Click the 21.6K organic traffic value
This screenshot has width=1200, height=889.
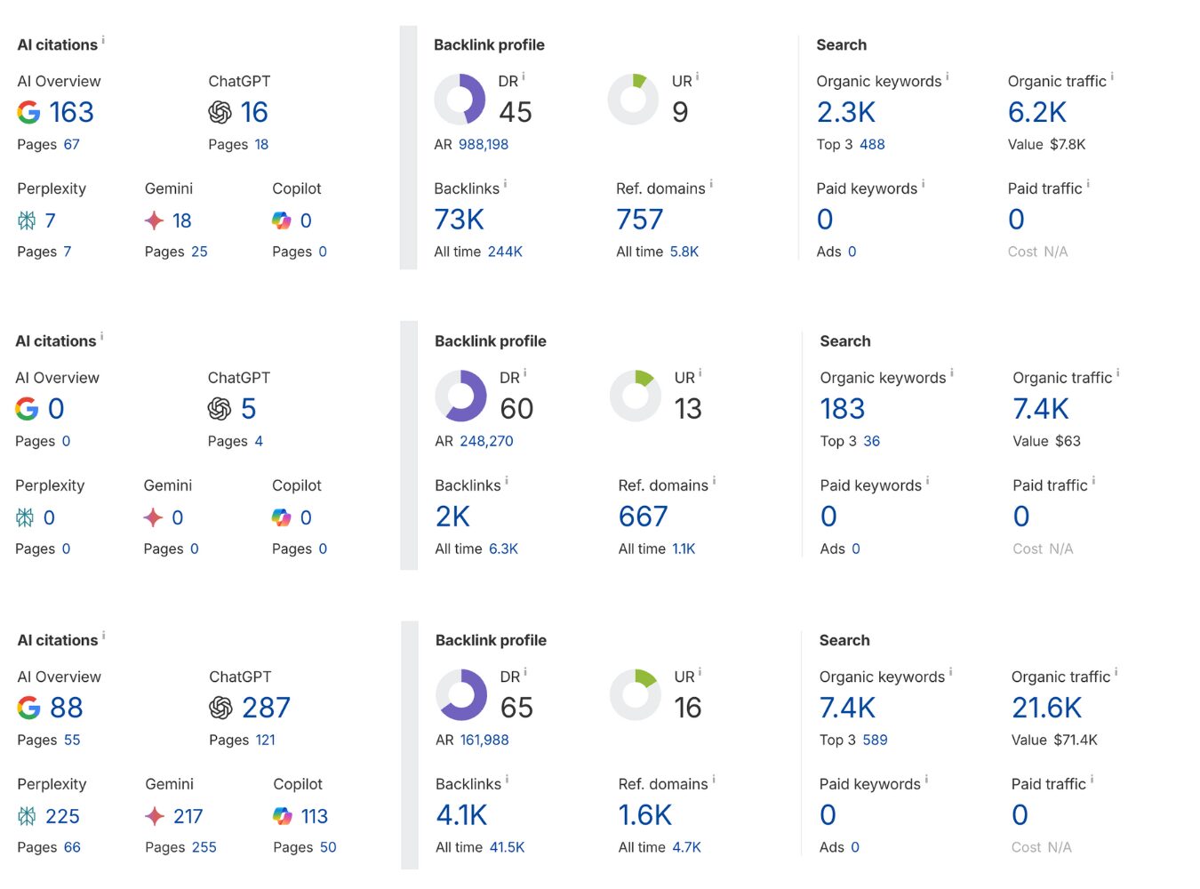point(1046,708)
